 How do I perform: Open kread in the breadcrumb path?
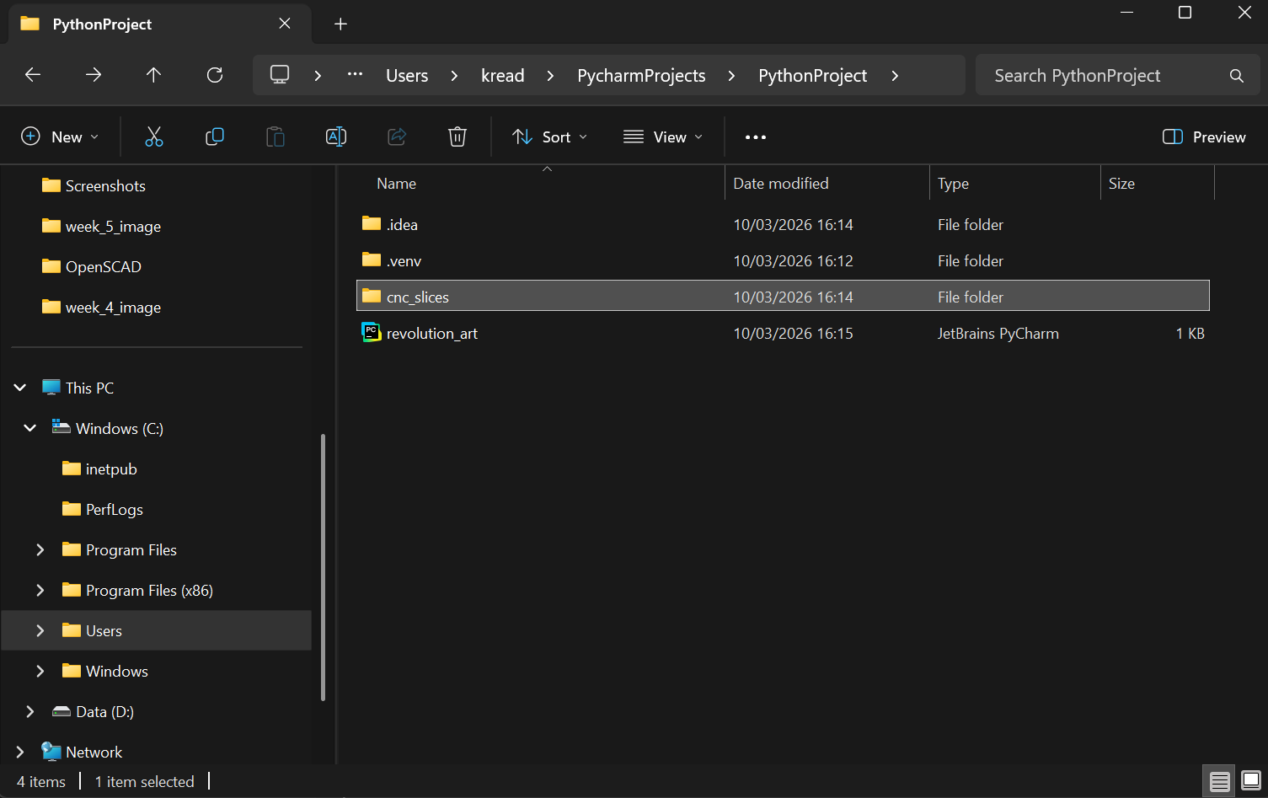coord(503,74)
